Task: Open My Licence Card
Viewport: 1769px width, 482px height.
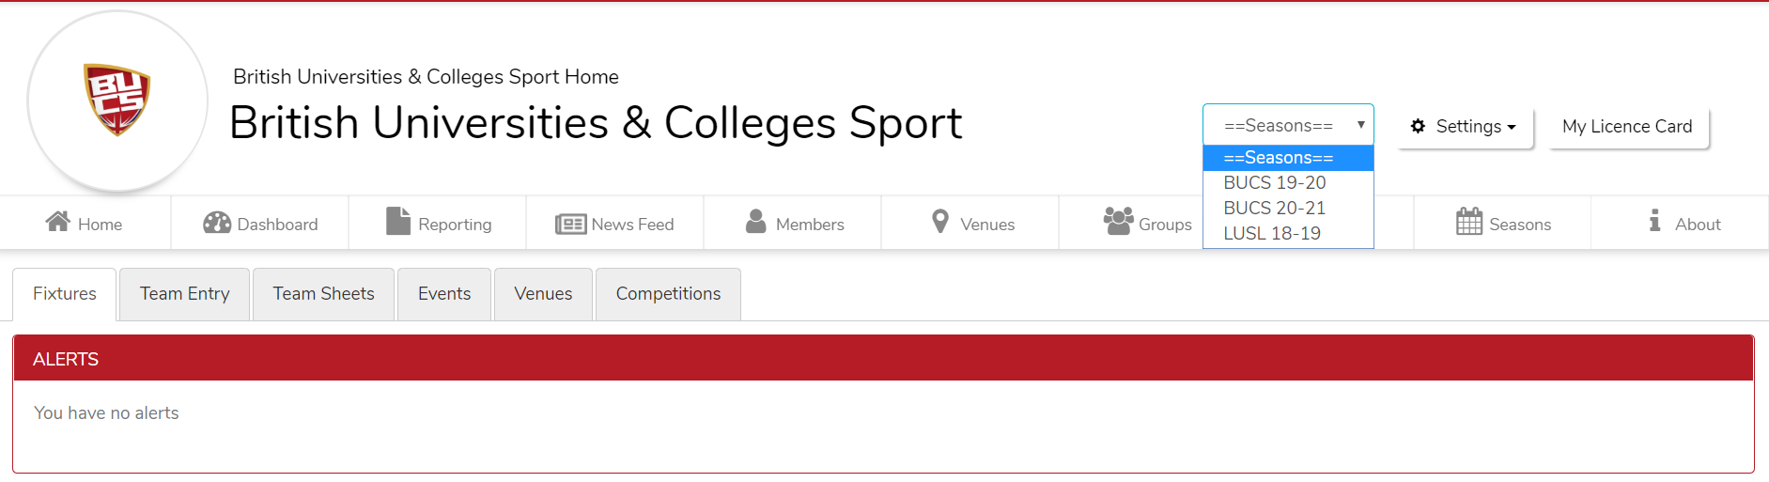Action: pos(1627,127)
